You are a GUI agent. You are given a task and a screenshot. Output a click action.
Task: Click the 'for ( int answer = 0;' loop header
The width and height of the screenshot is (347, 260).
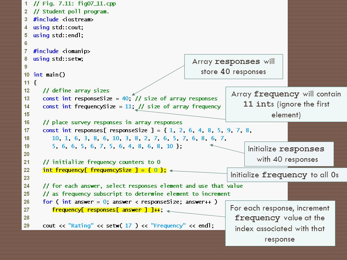click(x=76, y=202)
